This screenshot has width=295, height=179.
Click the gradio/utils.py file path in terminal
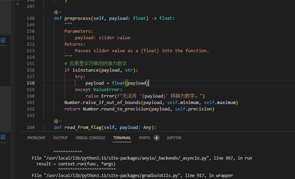click(x=112, y=176)
